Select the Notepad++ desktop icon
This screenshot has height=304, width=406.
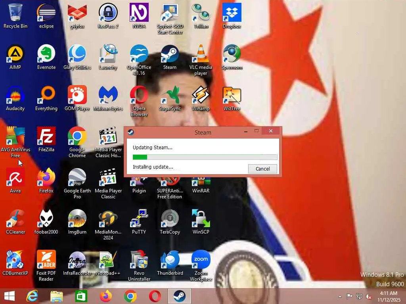click(x=108, y=263)
